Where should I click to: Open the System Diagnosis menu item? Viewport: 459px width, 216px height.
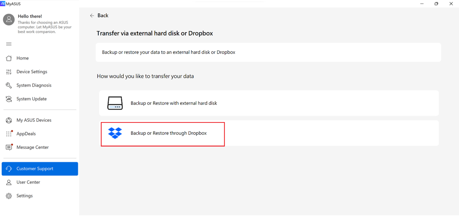[x=34, y=86]
